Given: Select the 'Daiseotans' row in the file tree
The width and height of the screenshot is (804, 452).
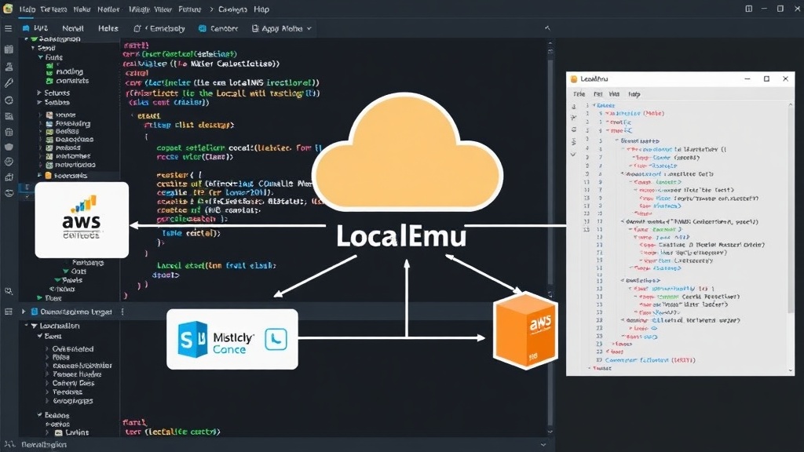Looking at the screenshot, I should [75, 140].
